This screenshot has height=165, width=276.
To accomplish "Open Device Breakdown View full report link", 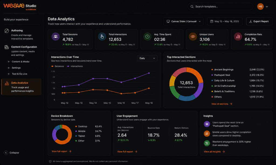I will (61, 151).
